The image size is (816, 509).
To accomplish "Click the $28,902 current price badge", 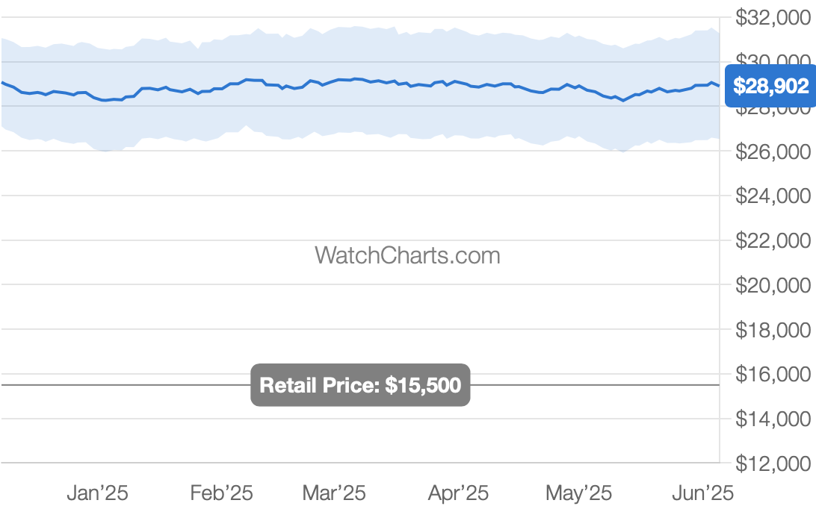I will point(770,87).
